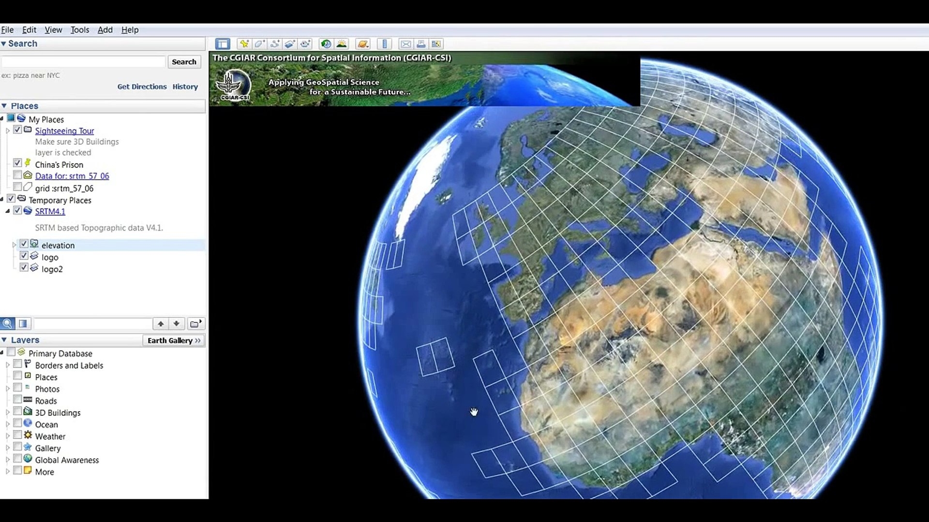Open the Add menu
Screen dimensions: 929x522
(x=105, y=30)
